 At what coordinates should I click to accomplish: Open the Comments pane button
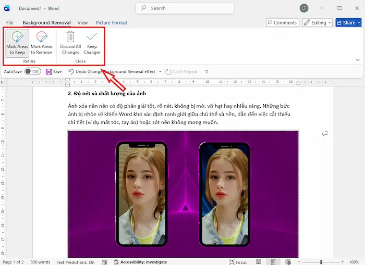(283, 22)
